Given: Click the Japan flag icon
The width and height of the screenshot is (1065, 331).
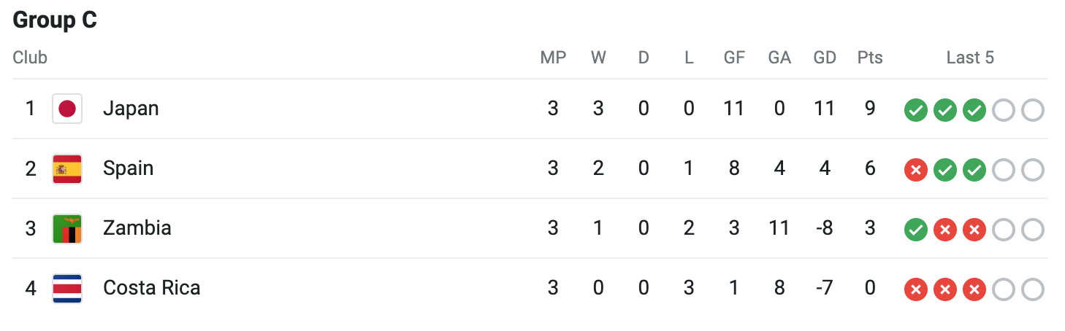Looking at the screenshot, I should pos(67,109).
